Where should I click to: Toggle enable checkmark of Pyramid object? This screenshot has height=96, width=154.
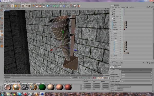click(x=123, y=51)
